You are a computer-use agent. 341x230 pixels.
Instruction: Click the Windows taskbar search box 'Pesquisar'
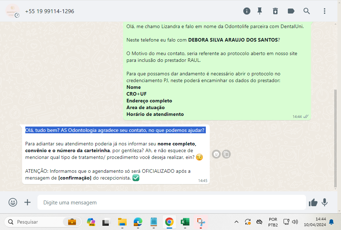[43, 222]
